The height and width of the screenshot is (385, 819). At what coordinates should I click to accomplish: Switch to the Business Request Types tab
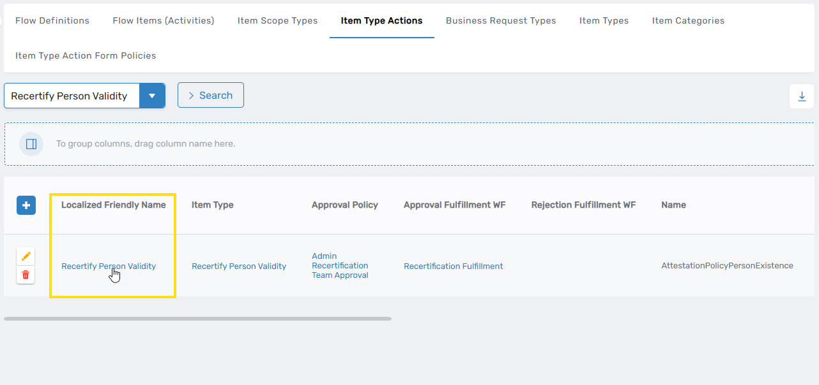pos(501,20)
